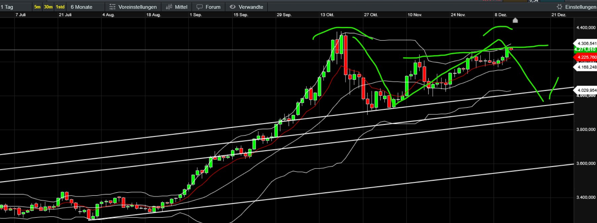Click the 29 Sep. date label
Viewport: 597px width, 223px height.
click(284, 15)
